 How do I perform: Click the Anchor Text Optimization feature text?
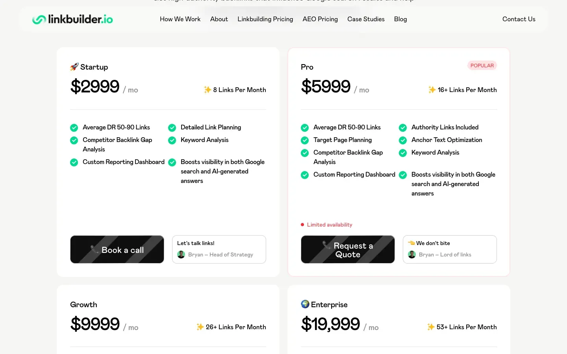click(x=447, y=140)
